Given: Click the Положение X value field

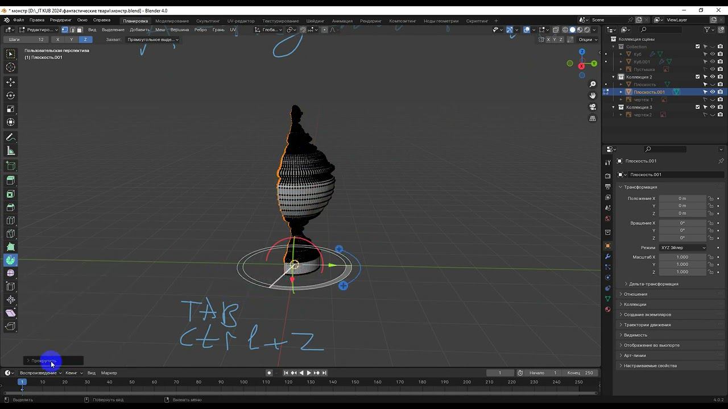Looking at the screenshot, I should [x=682, y=198].
